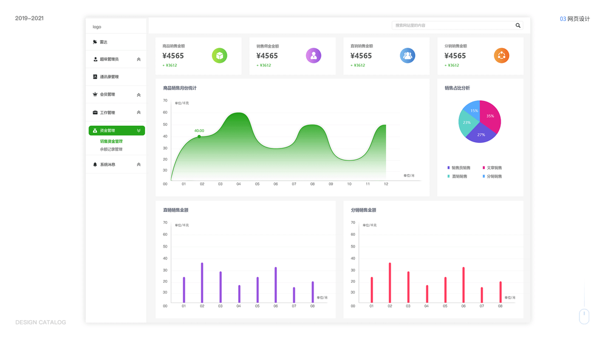
Task: Toggle the 分销销售 legend entry
Action: click(x=492, y=177)
